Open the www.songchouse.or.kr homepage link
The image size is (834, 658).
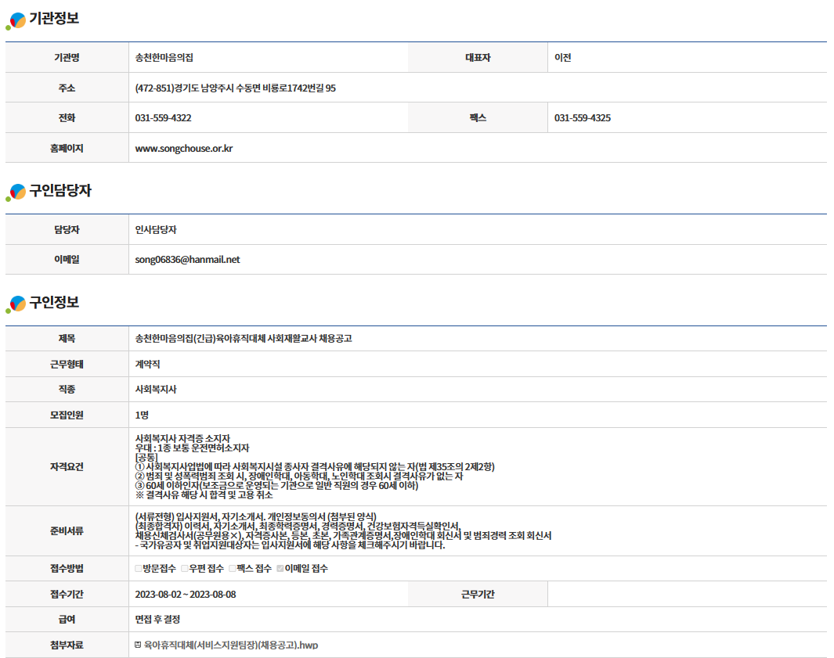tap(183, 148)
